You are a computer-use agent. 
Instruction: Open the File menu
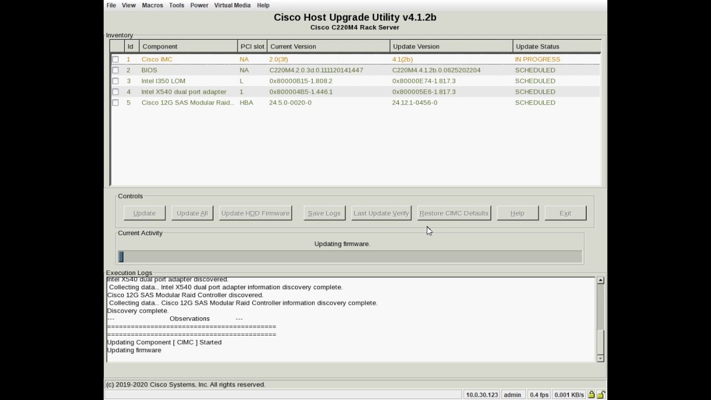(x=111, y=5)
